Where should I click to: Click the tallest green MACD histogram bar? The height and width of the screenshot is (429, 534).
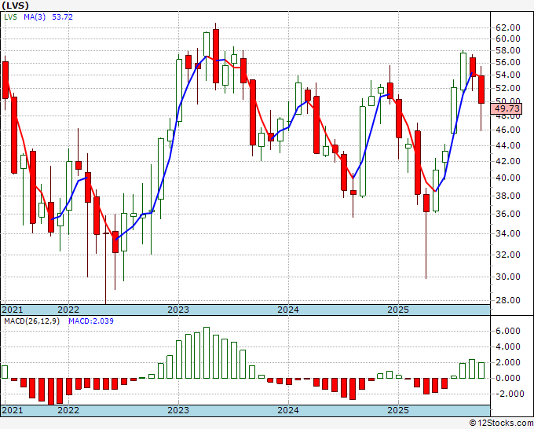coord(207,353)
